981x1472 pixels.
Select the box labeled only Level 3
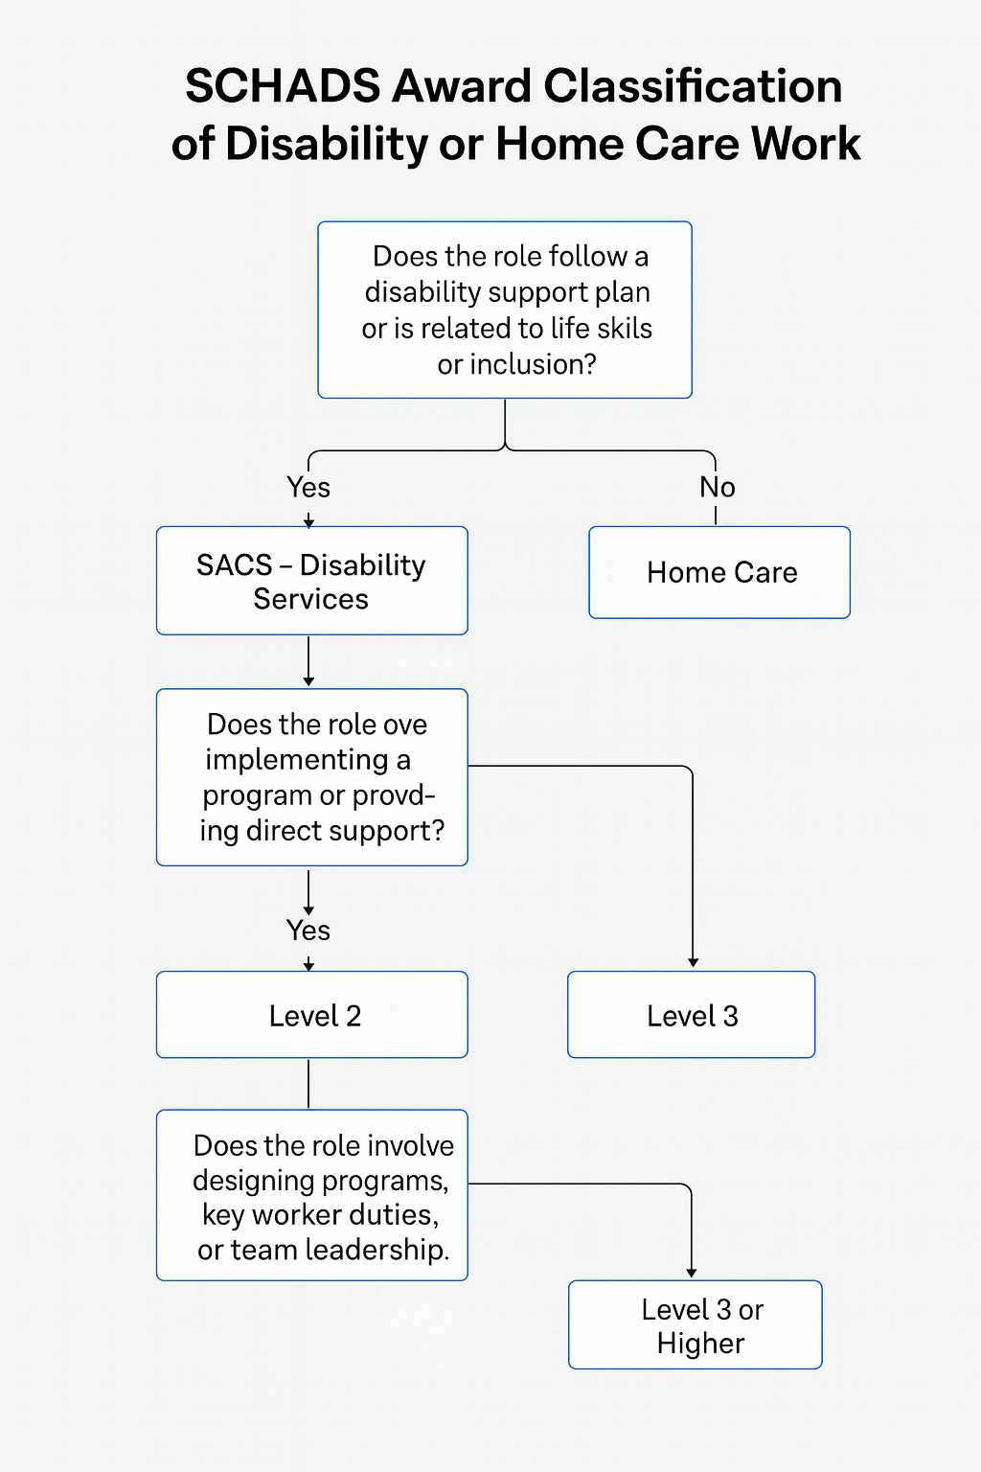[692, 1015]
